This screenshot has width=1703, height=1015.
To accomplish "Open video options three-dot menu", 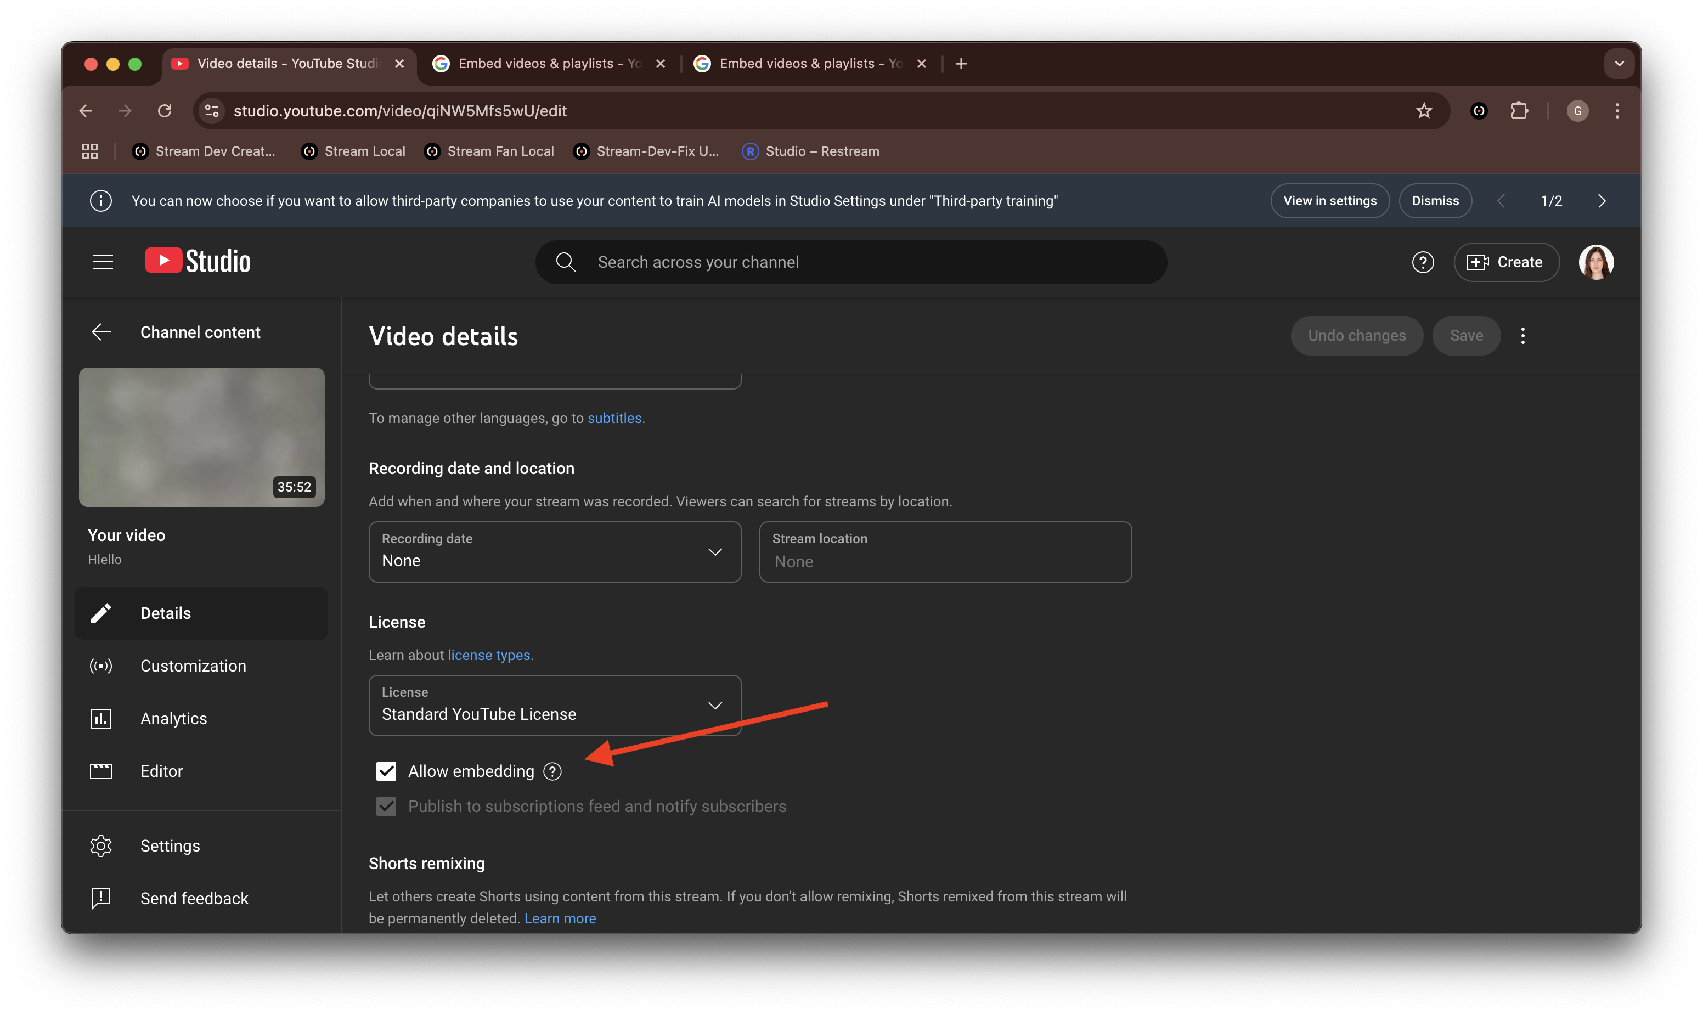I will click(x=1522, y=336).
